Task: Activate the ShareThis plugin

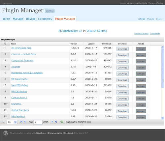Action: point(141,105)
